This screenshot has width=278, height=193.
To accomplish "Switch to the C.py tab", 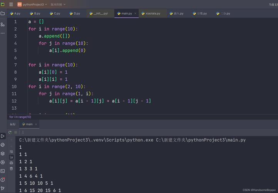I will pyautogui.click(x=55, y=14).
